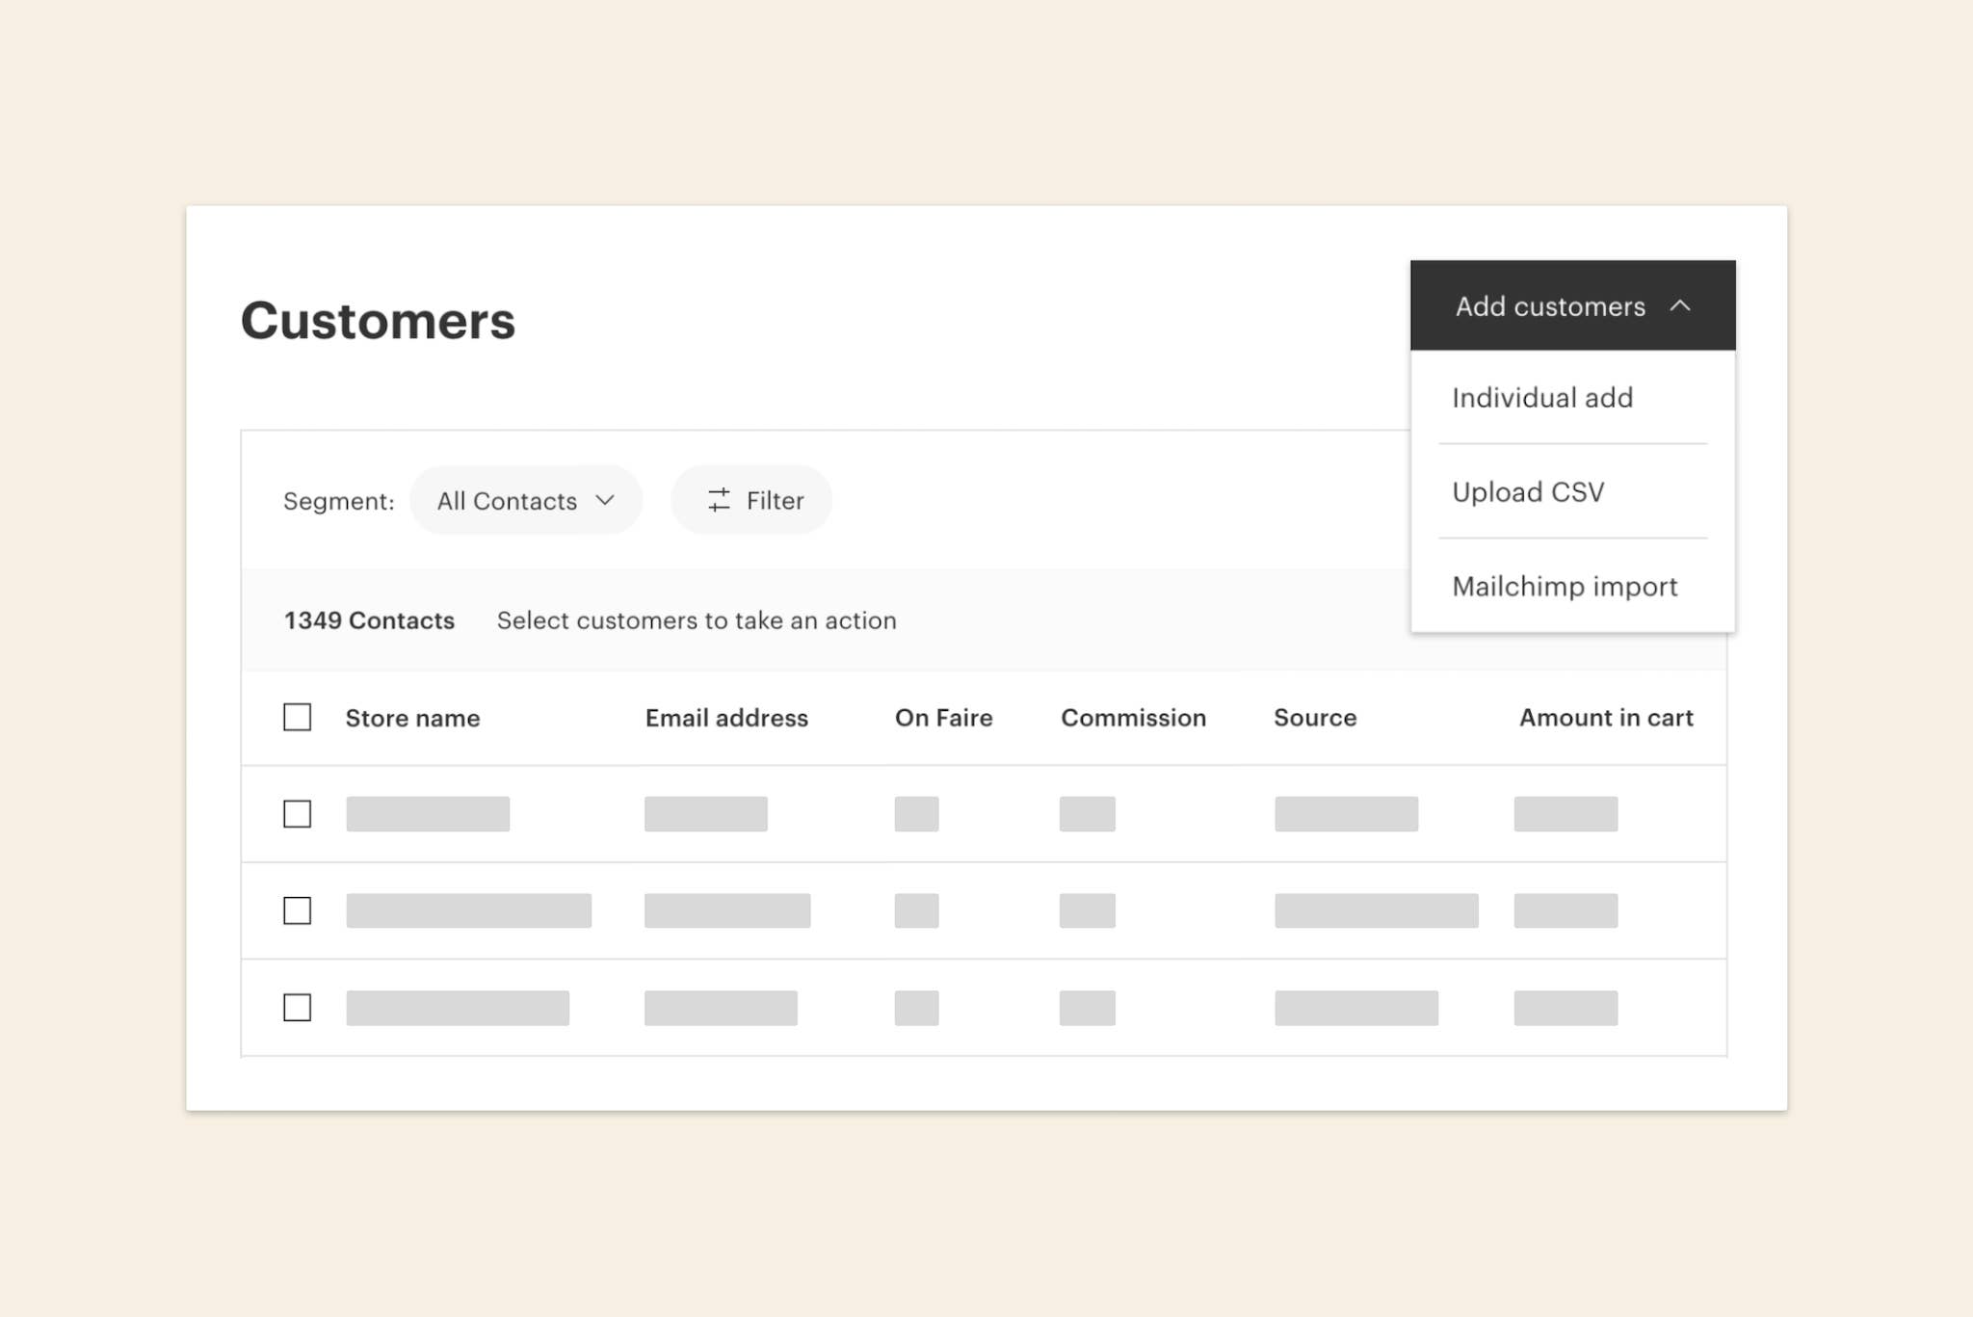Open first row store name placeholder
The height and width of the screenshot is (1317, 1973).
pyautogui.click(x=428, y=814)
